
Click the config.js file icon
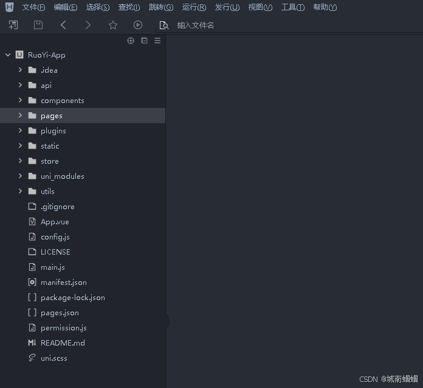[x=32, y=237]
